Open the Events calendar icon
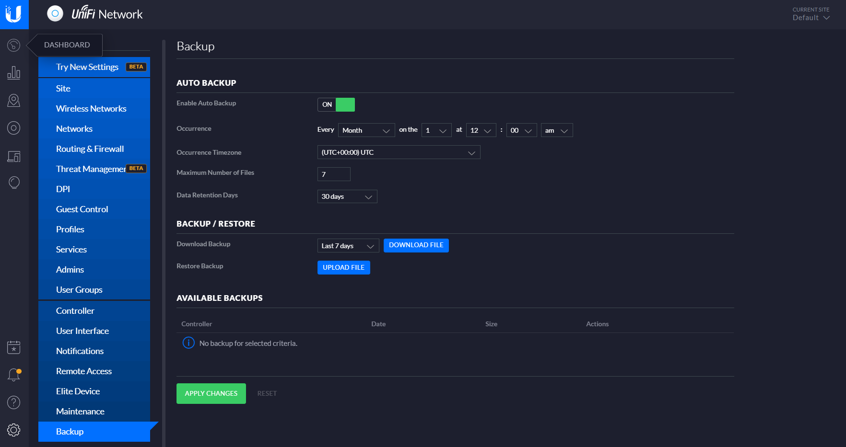The width and height of the screenshot is (846, 447). [x=13, y=347]
